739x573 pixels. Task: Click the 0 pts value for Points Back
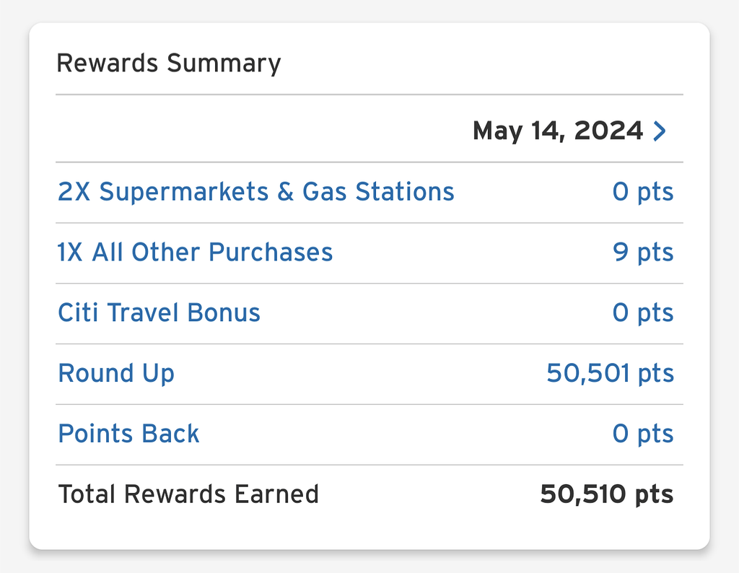[x=642, y=434]
